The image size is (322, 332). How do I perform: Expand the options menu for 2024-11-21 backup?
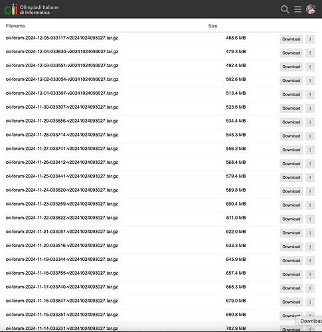pos(310,233)
